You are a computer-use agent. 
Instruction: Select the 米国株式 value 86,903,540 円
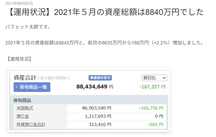[x=96, y=108]
